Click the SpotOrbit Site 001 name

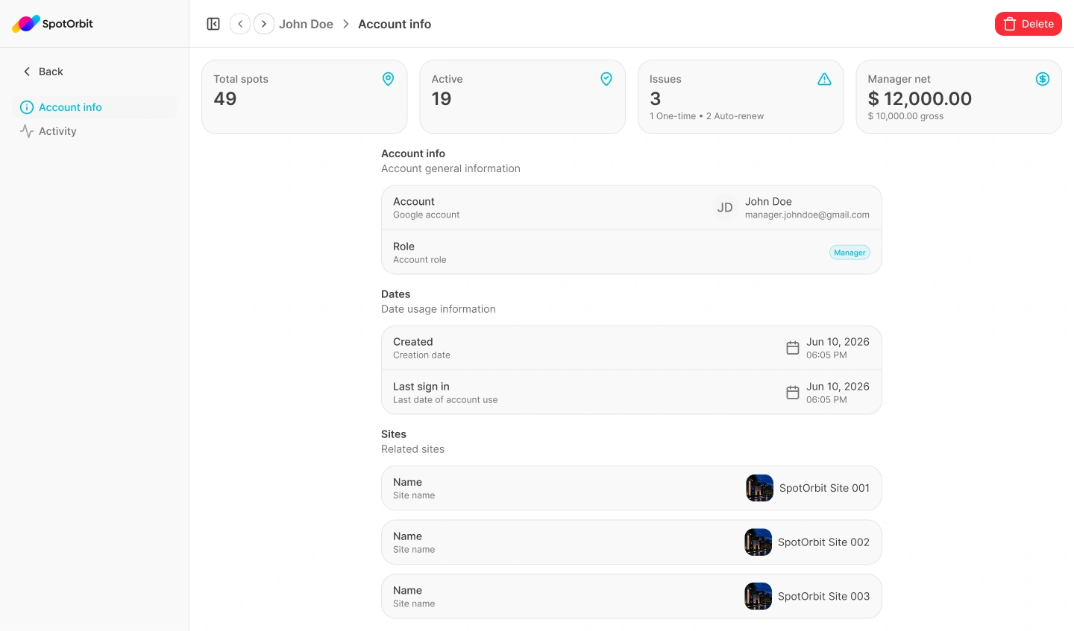click(824, 488)
